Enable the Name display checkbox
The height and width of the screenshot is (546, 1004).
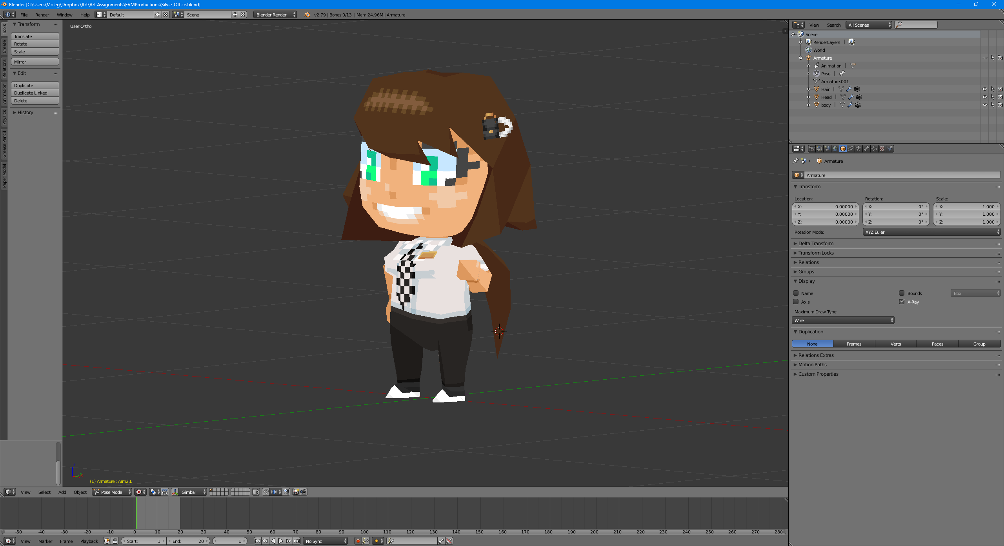[x=796, y=293]
